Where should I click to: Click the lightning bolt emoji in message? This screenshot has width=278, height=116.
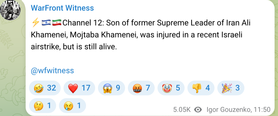[x=35, y=22]
